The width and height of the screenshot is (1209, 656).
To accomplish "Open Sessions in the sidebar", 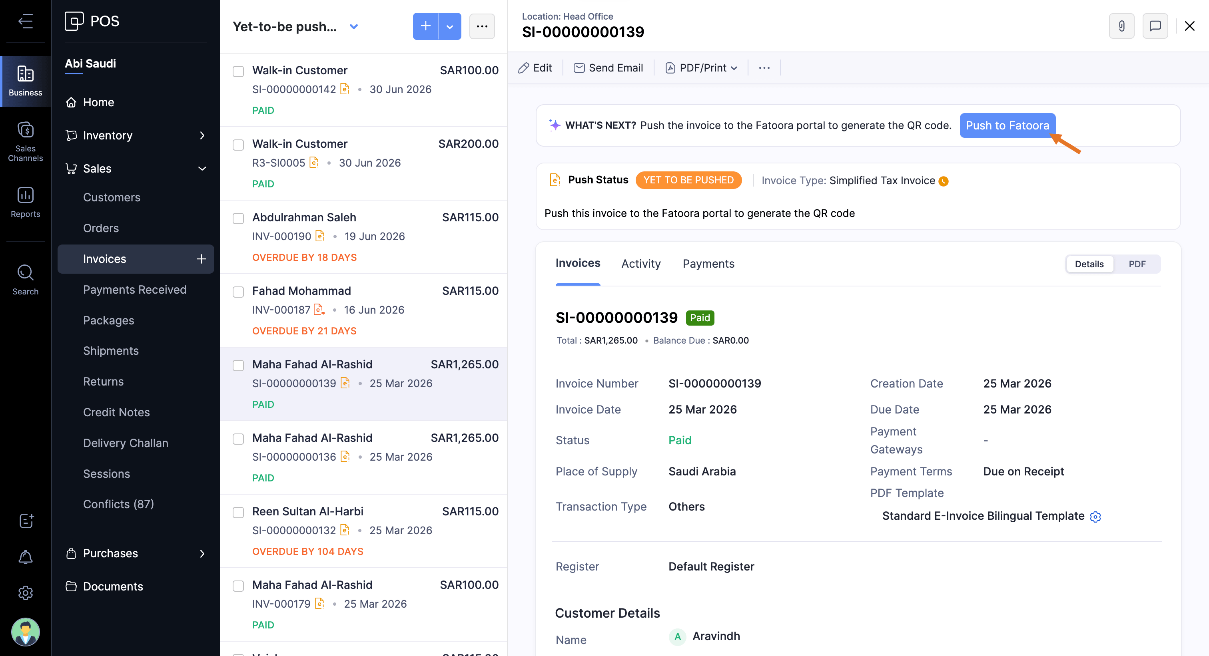I will 106,473.
